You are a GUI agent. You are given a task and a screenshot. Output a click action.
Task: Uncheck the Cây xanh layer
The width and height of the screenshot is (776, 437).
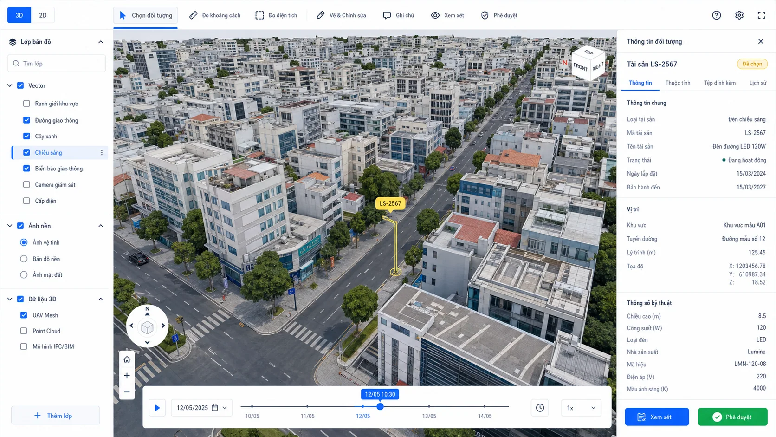26,136
